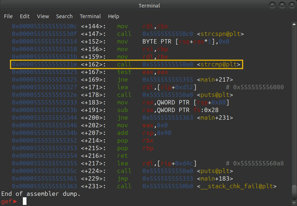The height and width of the screenshot is (206, 297).
Task: Click 'eax,eax' operand at +167
Action: click(x=155, y=72)
